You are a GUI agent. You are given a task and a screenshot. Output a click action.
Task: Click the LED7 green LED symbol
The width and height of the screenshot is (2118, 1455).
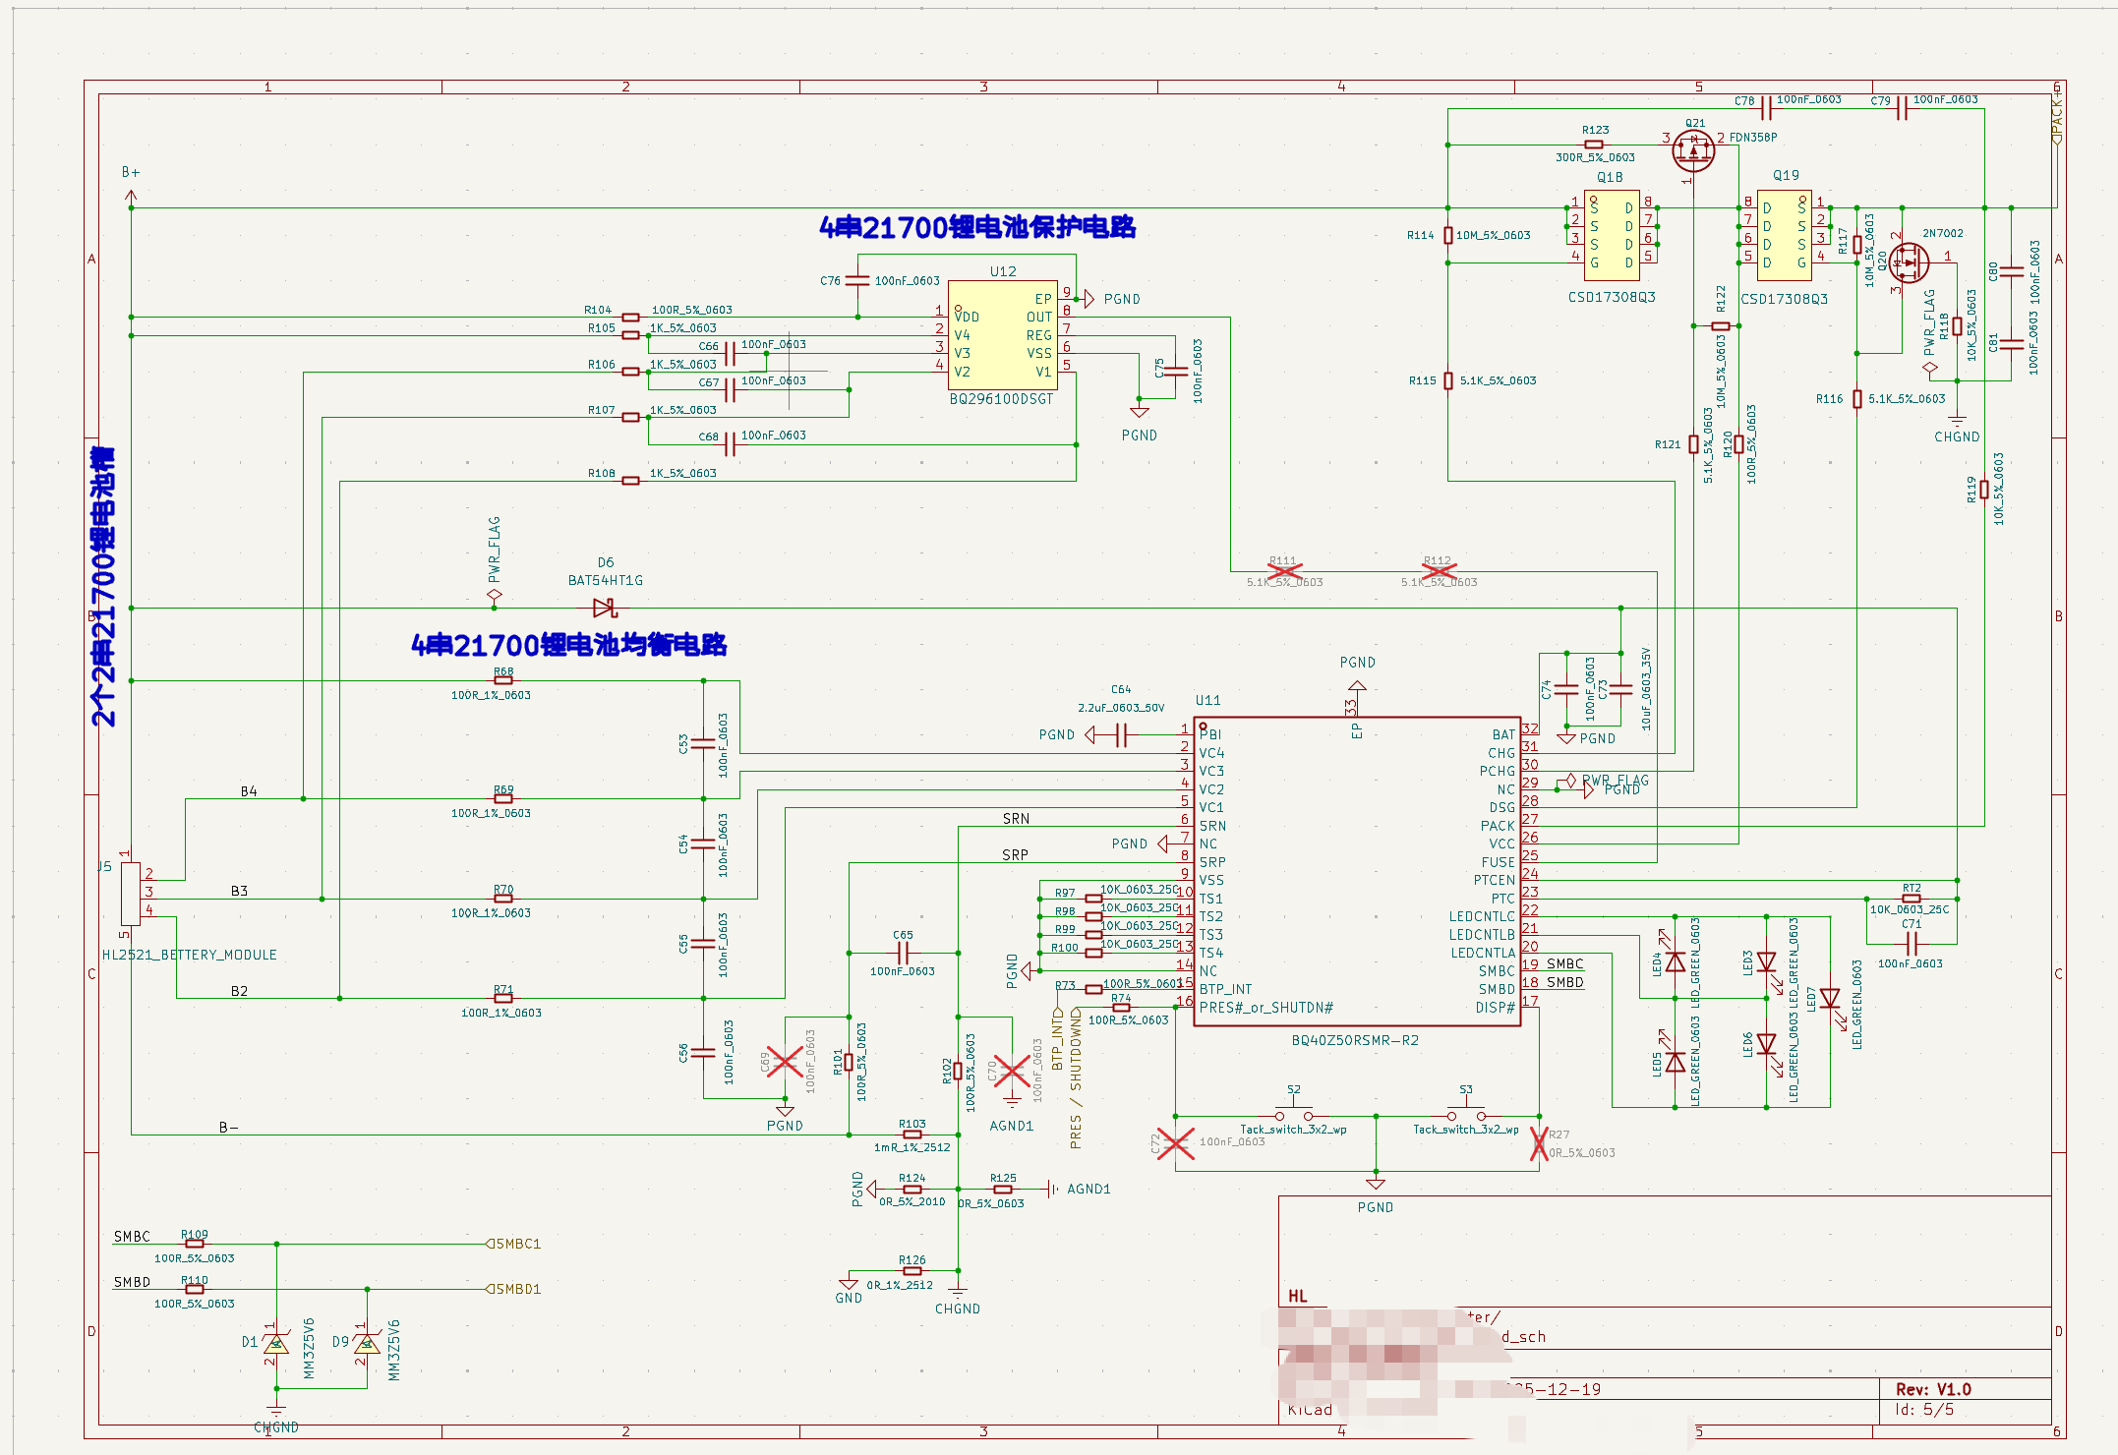point(1830,1000)
